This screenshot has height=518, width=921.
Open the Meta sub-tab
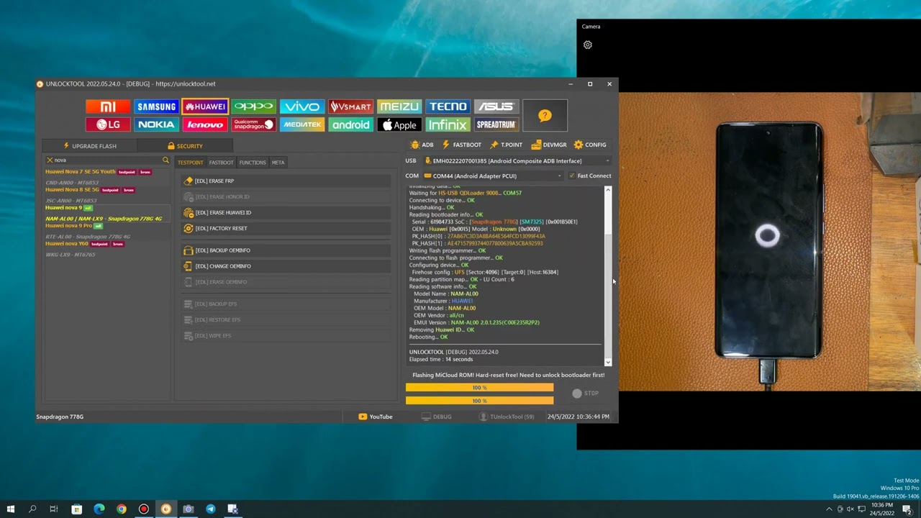click(x=278, y=163)
